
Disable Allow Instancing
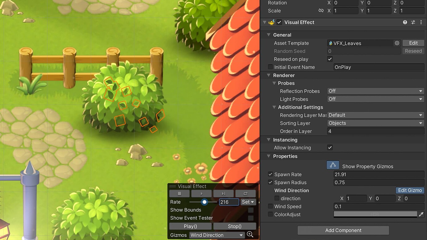[330, 148]
